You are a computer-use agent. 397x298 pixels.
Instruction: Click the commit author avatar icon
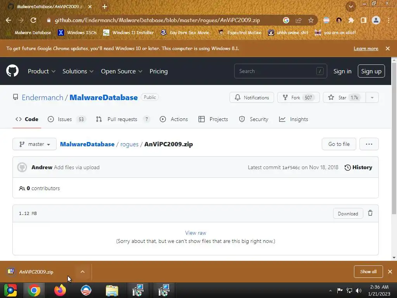click(22, 167)
